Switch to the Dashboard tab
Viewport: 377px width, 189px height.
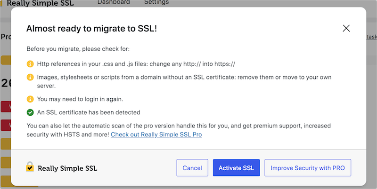[114, 2]
